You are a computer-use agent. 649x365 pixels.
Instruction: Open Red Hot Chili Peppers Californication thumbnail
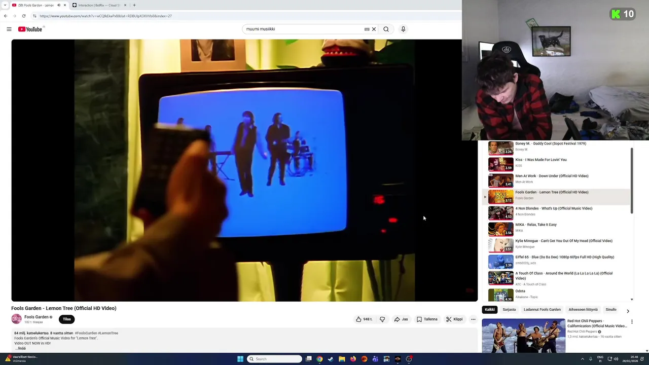pyautogui.click(x=523, y=336)
